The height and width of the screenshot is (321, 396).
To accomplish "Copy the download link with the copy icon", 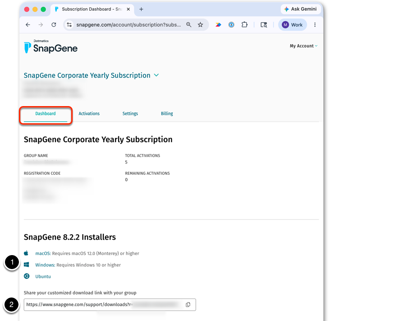I will [x=188, y=305].
